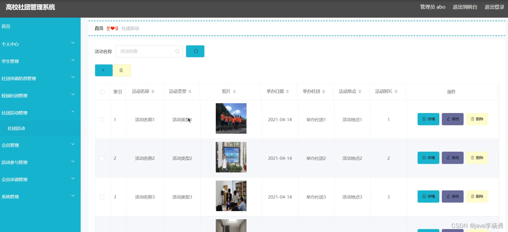Viewport: 508px width, 232px height.
Task: Open 详情 for 活动名称1 row
Action: tap(428, 119)
